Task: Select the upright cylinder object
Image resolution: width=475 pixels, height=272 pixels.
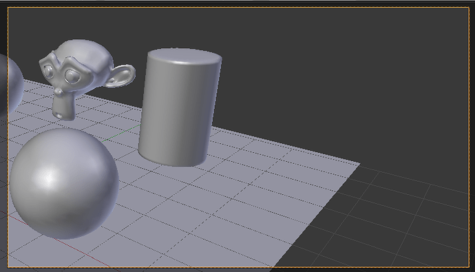Action: (x=180, y=107)
